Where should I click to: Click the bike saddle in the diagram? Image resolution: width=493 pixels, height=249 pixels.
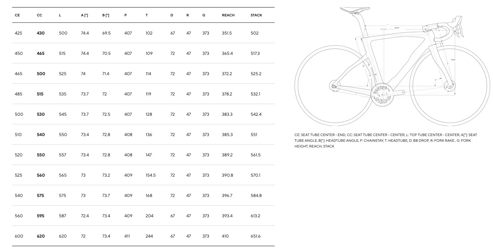click(x=354, y=9)
